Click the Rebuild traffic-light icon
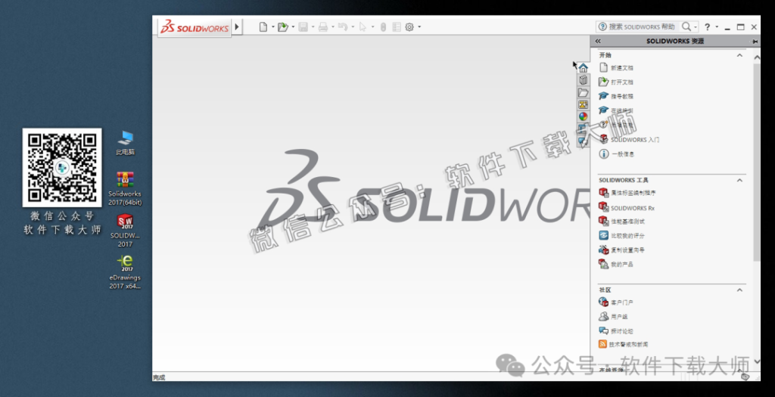The height and width of the screenshot is (397, 775). [383, 27]
